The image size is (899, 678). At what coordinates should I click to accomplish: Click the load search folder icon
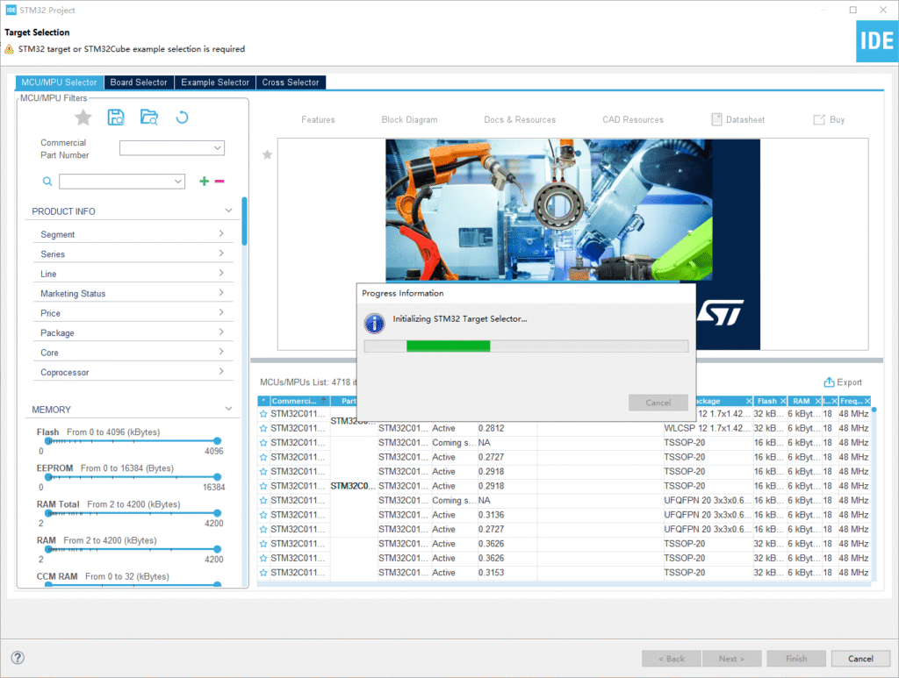149,118
